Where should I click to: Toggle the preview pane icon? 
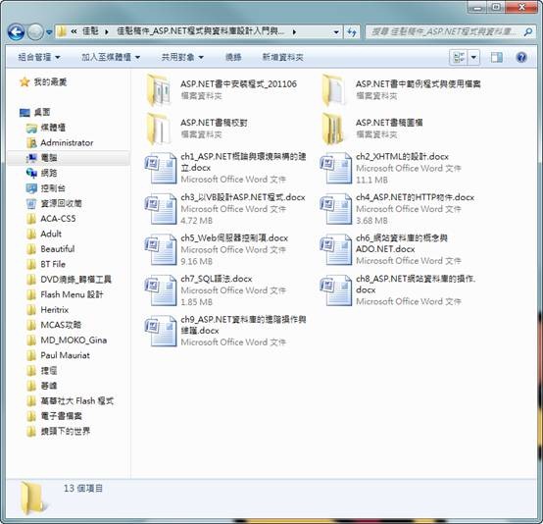tap(497, 57)
